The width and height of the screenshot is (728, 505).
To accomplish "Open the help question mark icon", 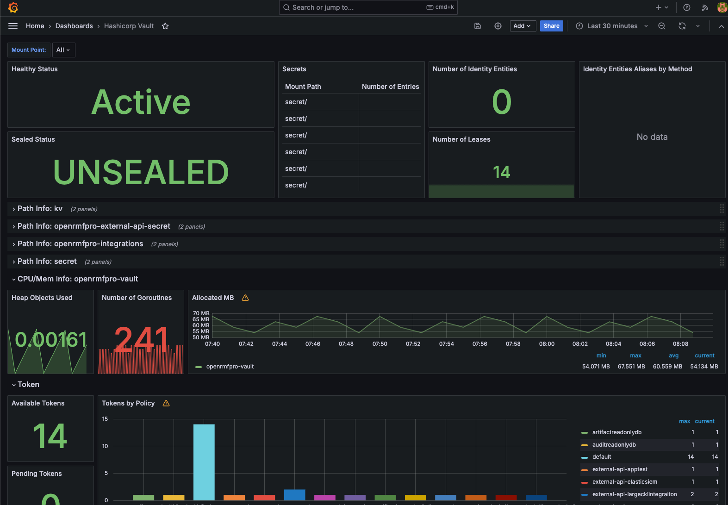I will [687, 7].
